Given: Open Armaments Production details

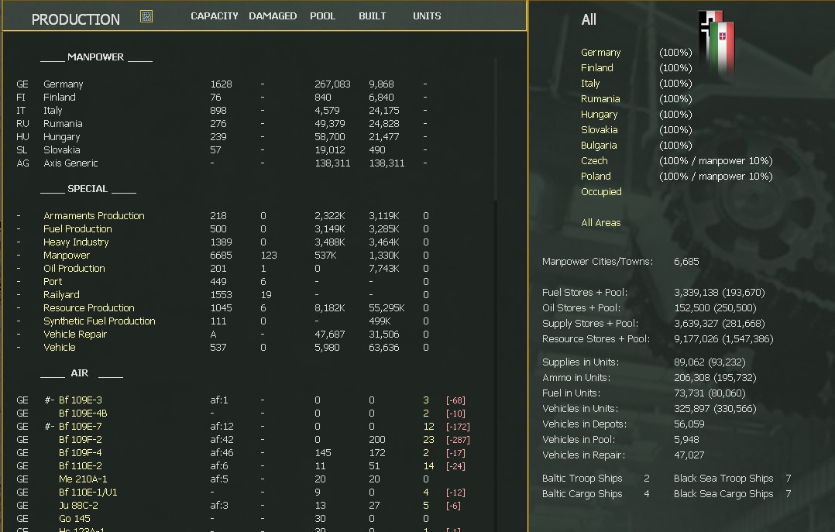Looking at the screenshot, I should click(94, 215).
